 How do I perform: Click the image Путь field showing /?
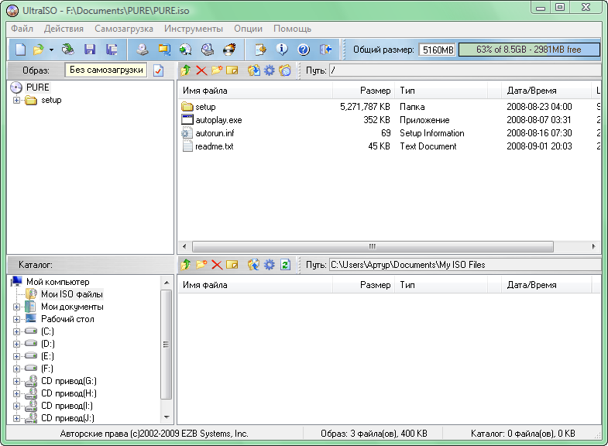point(465,70)
